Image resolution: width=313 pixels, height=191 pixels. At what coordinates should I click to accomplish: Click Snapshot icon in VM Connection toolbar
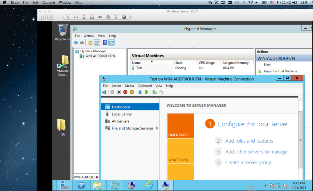click(x=154, y=92)
